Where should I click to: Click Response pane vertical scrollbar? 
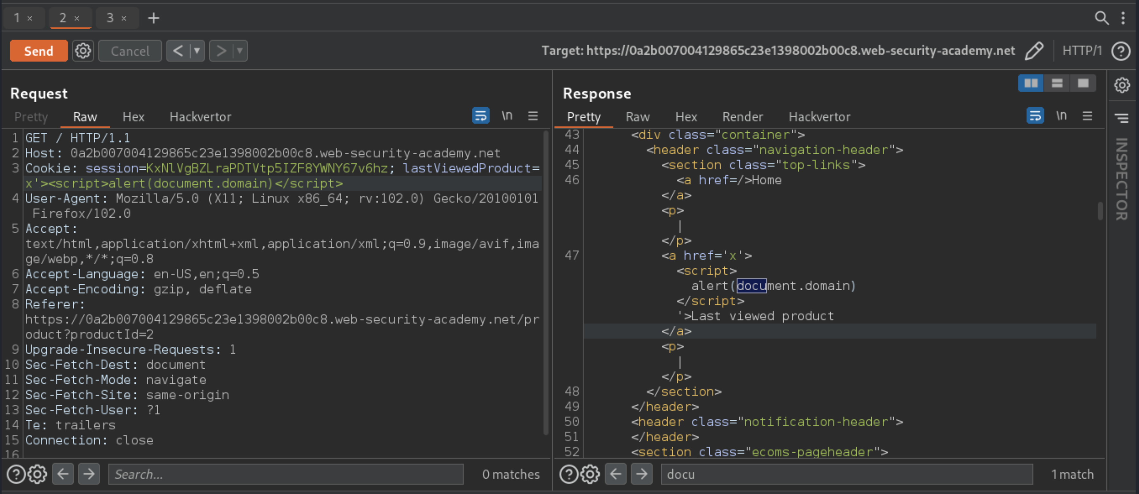[1100, 211]
